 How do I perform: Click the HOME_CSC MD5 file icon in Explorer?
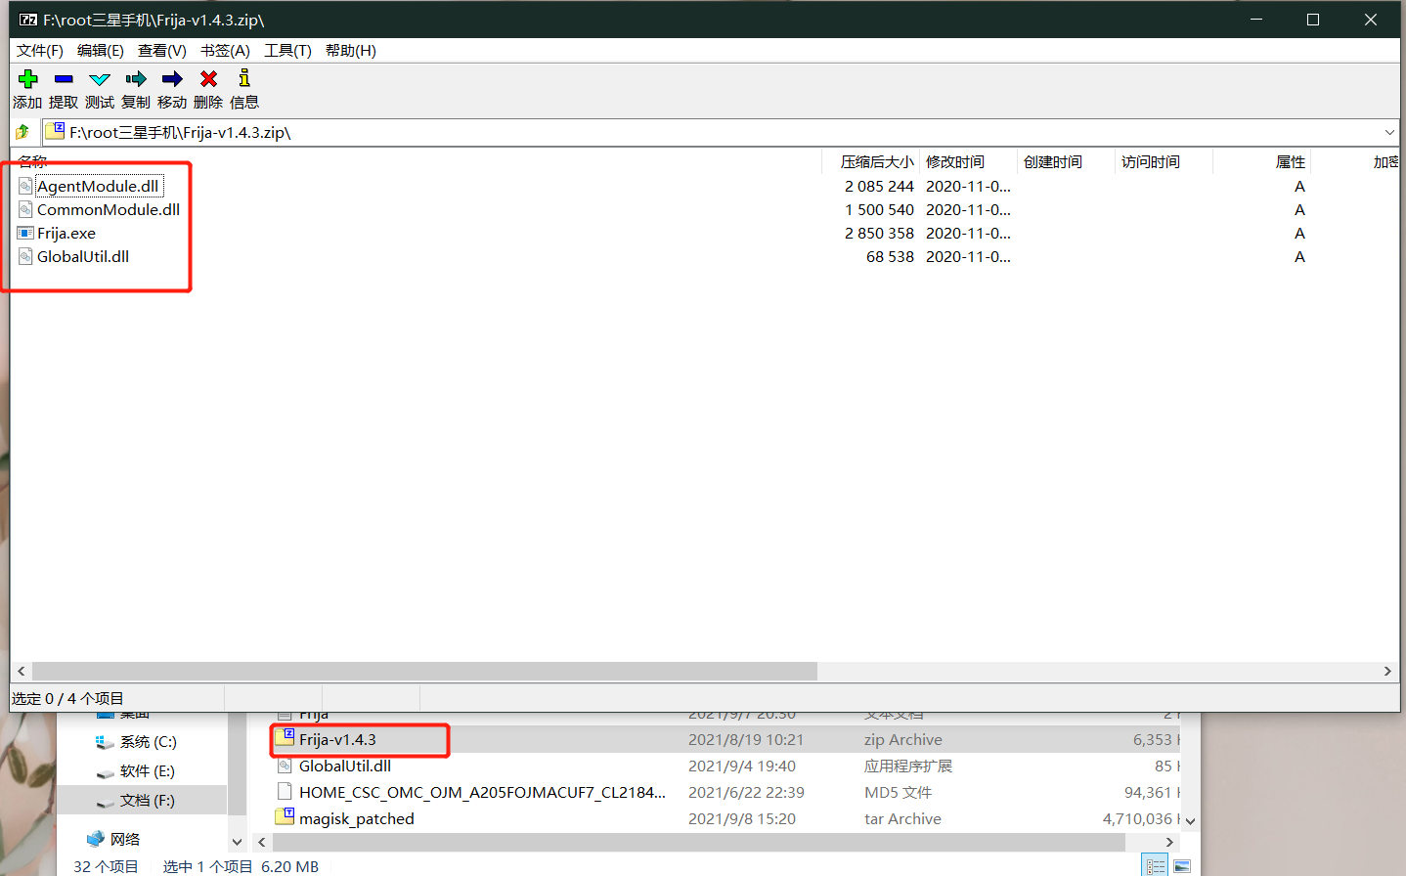coord(285,791)
